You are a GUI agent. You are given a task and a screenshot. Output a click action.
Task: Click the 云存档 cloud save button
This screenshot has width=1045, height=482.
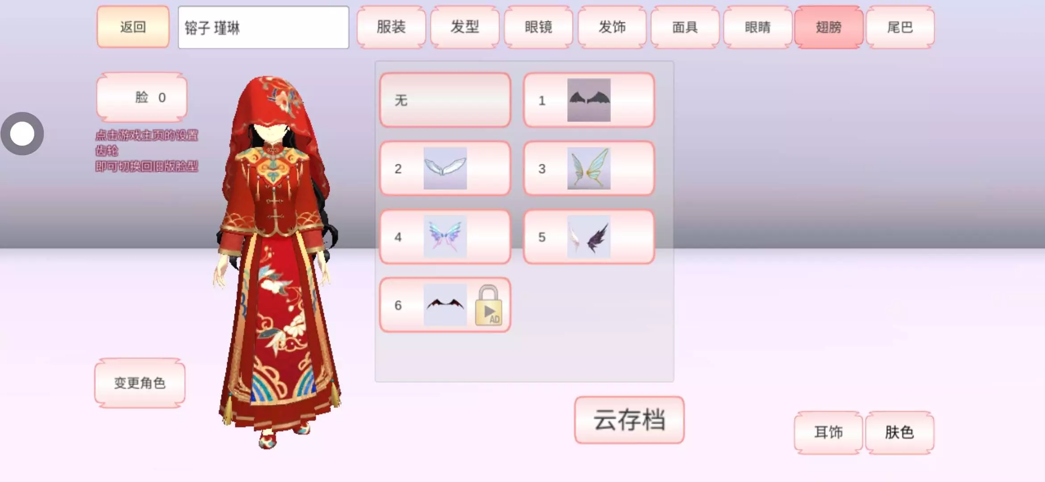pos(629,420)
